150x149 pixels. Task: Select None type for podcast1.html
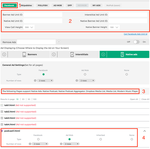point(132,139)
